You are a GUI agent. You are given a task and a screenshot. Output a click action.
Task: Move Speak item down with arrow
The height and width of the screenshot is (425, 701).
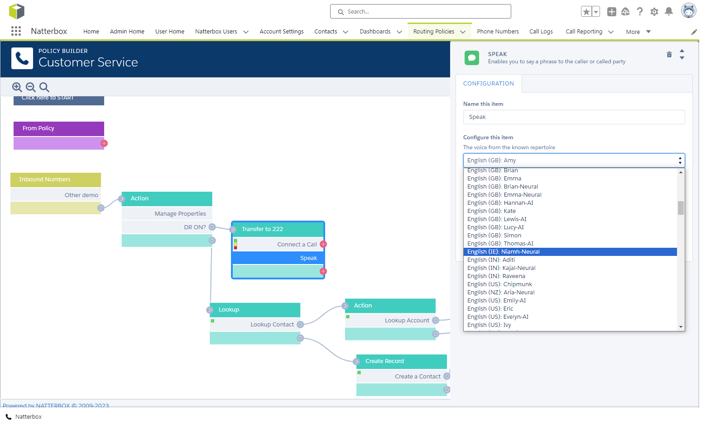(x=682, y=58)
